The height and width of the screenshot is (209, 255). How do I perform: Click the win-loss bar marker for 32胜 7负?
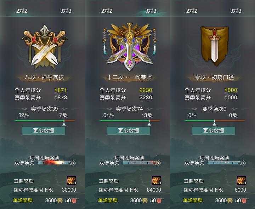click(x=64, y=123)
